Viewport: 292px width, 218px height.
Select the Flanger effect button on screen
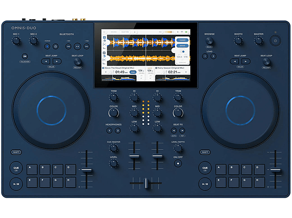(x=182, y=40)
